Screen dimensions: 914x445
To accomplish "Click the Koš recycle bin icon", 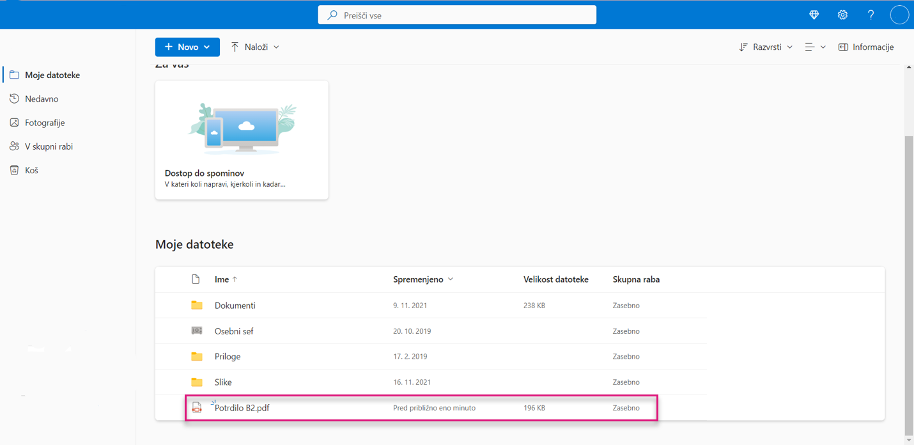I will pos(14,170).
